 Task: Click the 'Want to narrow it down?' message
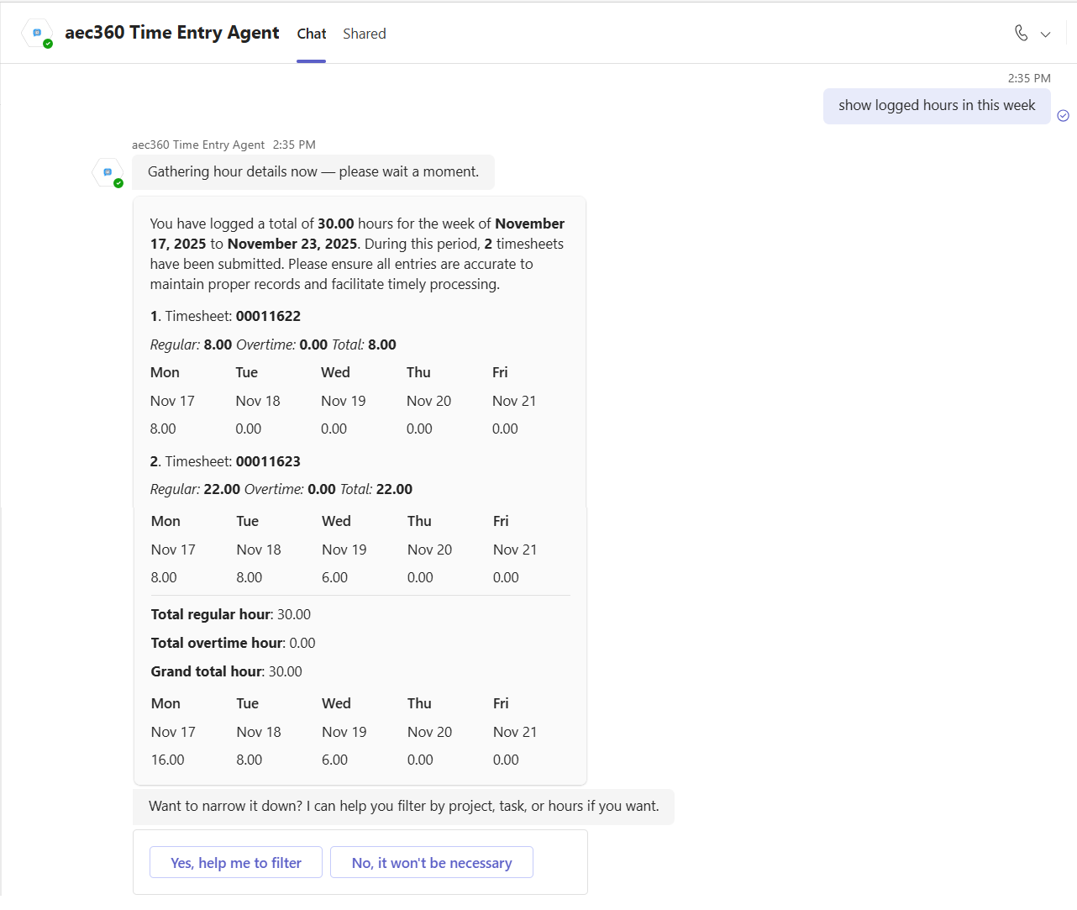coord(403,807)
